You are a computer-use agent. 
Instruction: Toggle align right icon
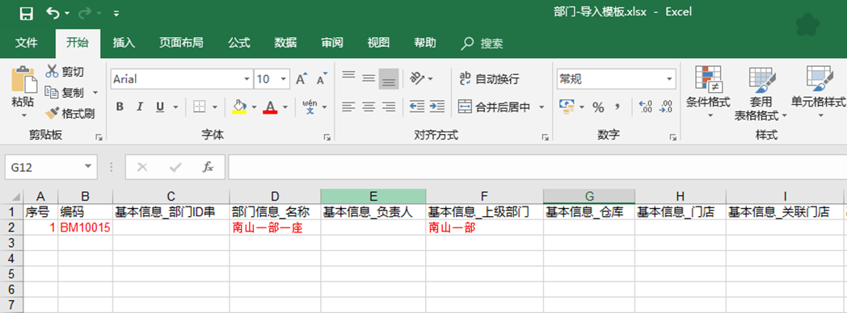coord(389,106)
